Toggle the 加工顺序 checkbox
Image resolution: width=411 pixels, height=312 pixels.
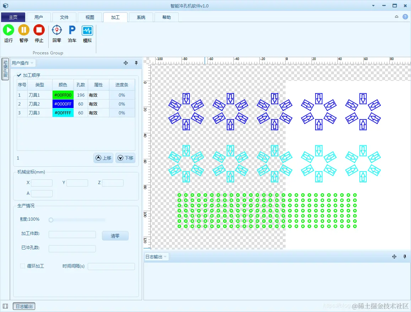pyautogui.click(x=19, y=75)
